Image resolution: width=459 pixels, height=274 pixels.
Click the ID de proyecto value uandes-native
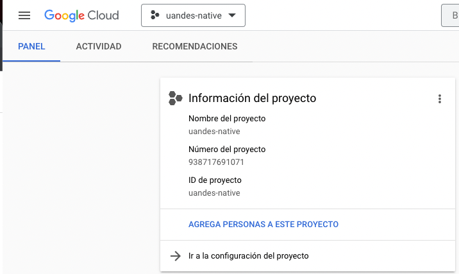click(x=214, y=193)
